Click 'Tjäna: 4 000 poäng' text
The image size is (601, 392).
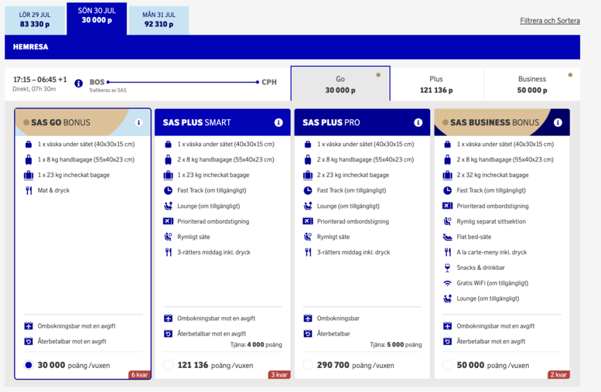click(x=256, y=345)
